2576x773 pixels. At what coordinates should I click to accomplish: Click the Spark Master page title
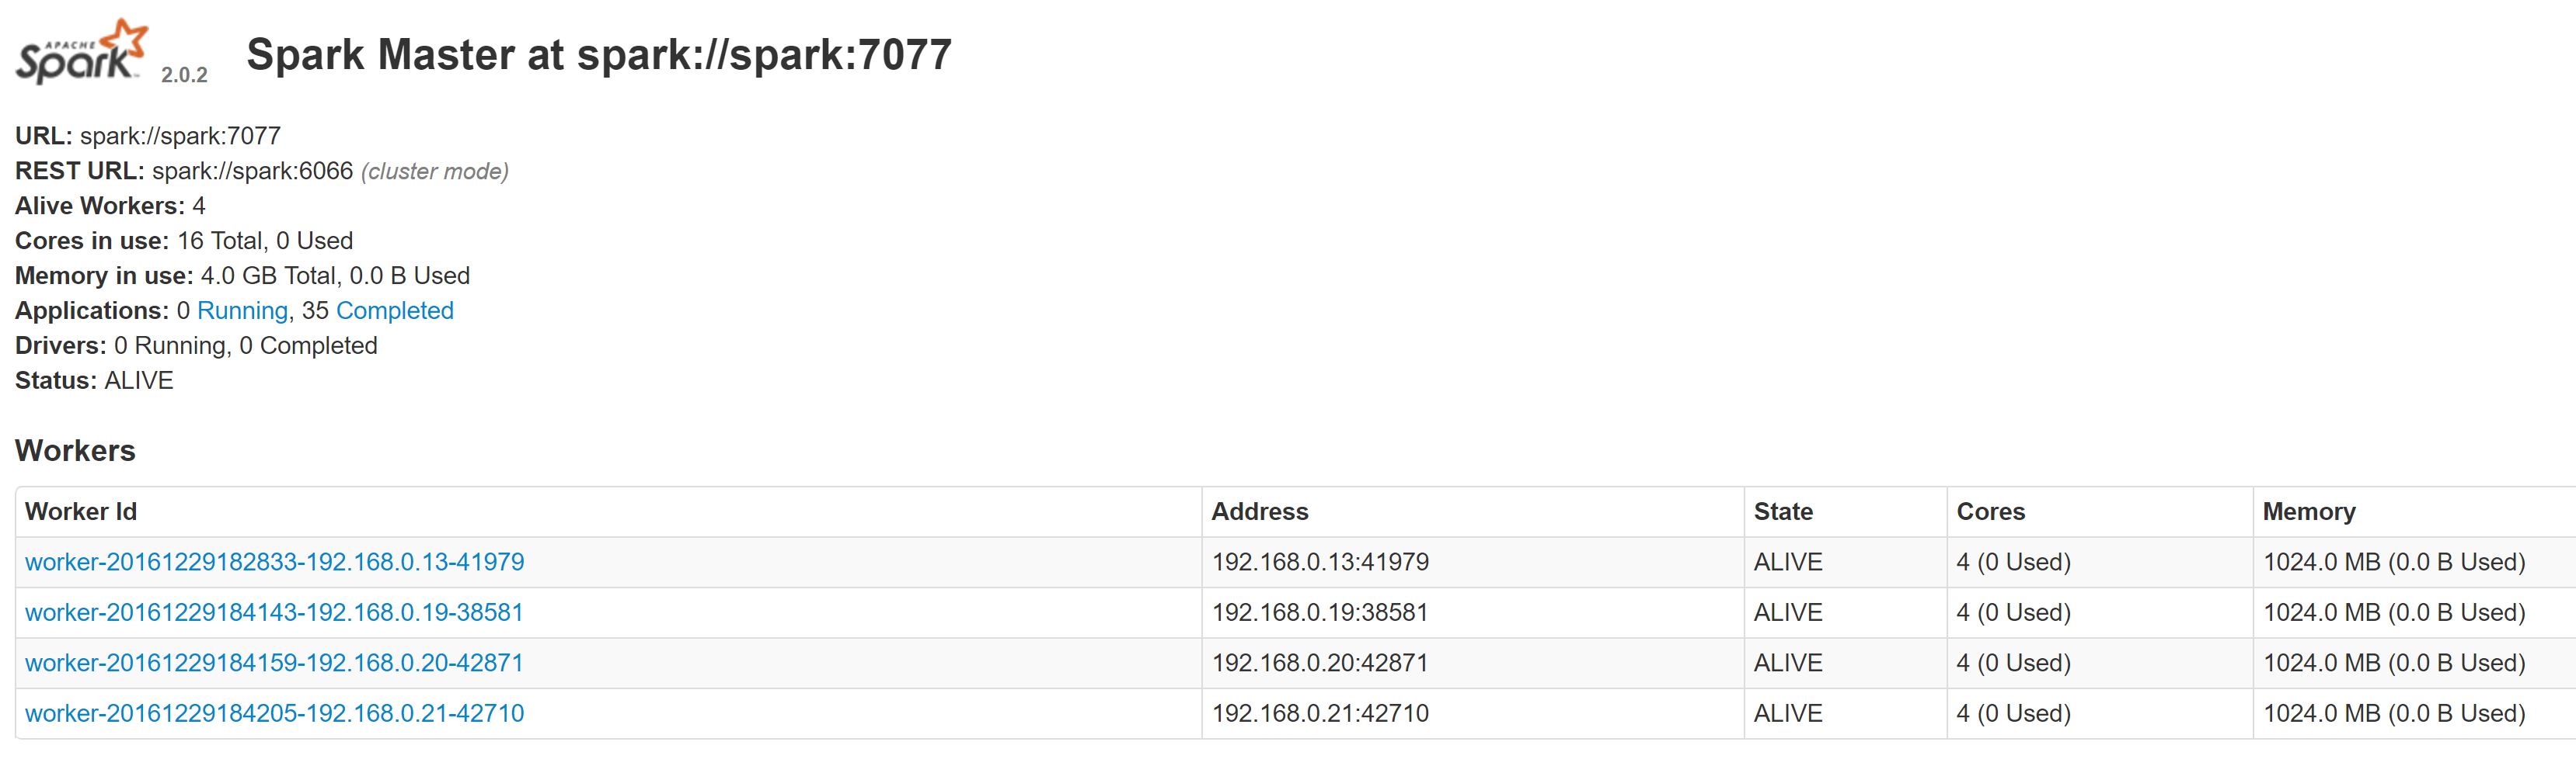[x=598, y=55]
